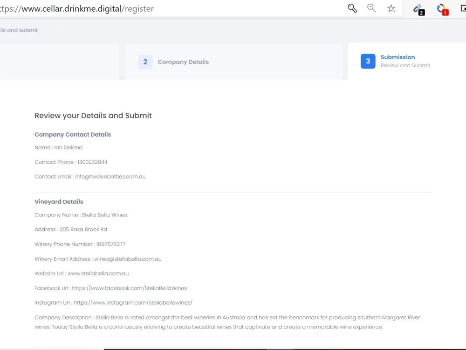Image resolution: width=466 pixels, height=350 pixels.
Task: Click address 205 Rosa Brook Rd
Action: tap(83, 230)
